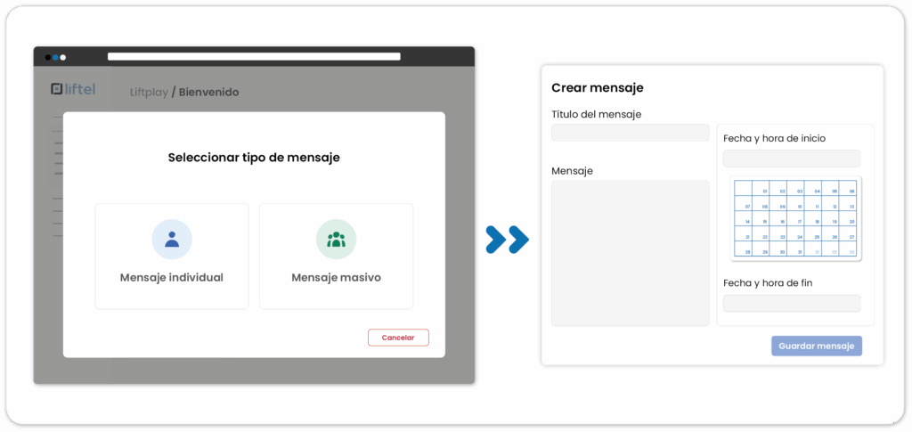
Task: Open the liftel logo in the sidebar
Action: click(x=73, y=89)
